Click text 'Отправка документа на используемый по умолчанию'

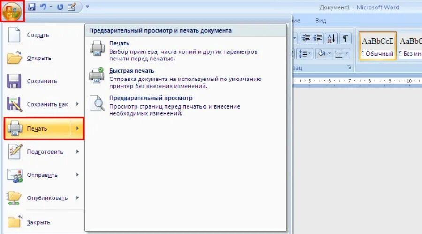click(185, 79)
